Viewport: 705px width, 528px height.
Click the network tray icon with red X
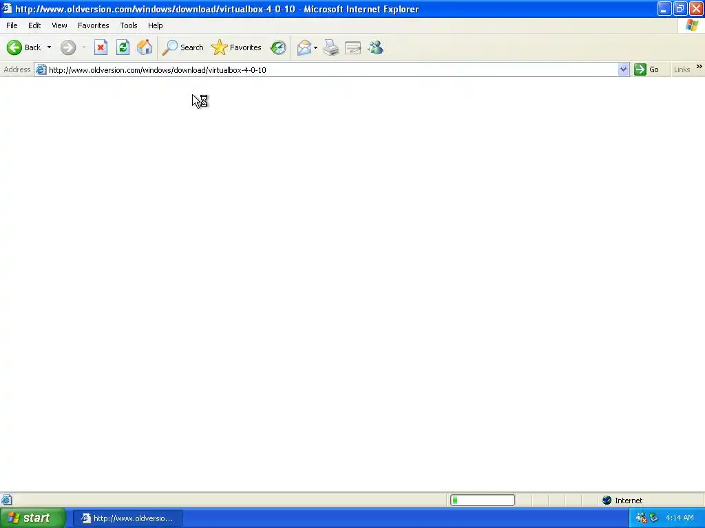(x=642, y=518)
